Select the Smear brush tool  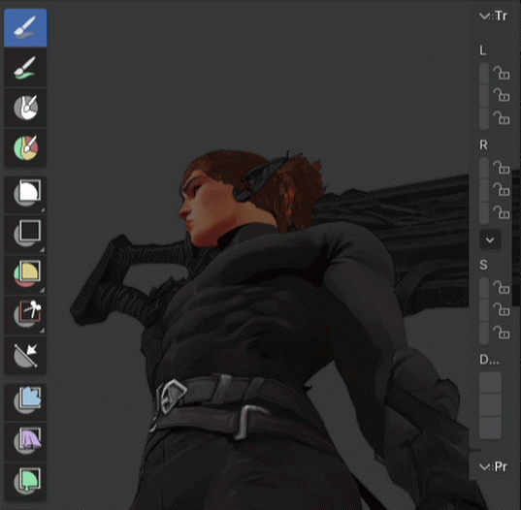point(25,68)
